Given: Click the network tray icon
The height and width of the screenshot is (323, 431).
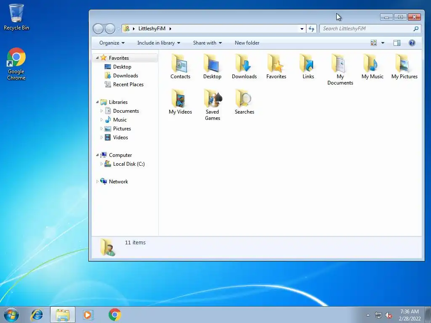Looking at the screenshot, I should tap(378, 315).
